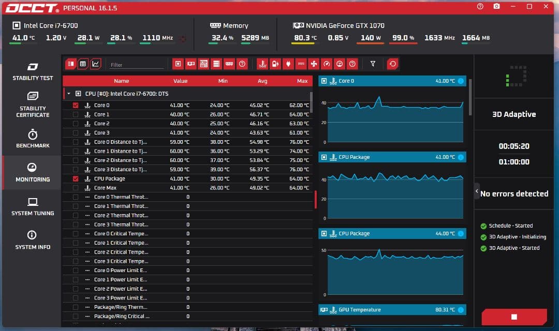The height and width of the screenshot is (331, 559).
Task: Go to the Benchmark section
Action: coord(33,139)
